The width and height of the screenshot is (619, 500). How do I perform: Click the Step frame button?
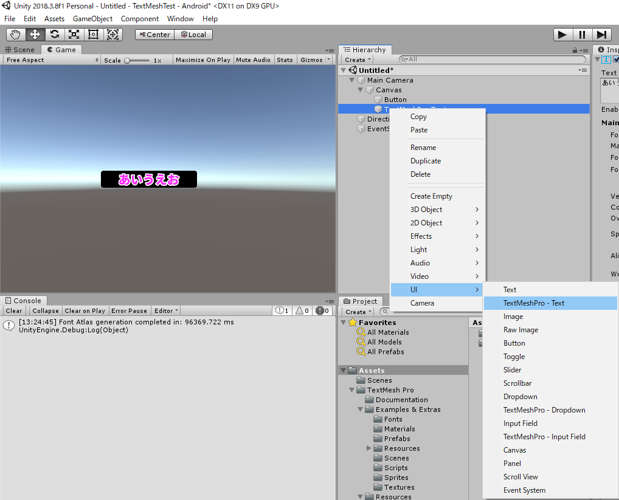point(601,35)
